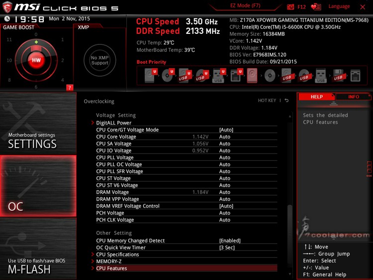Select the highlighted red hard disk boot icon
This screenshot has width=373, height=280.
point(252,76)
